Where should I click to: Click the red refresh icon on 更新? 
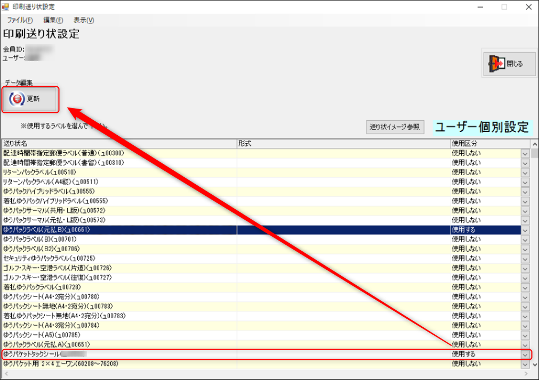pos(17,99)
